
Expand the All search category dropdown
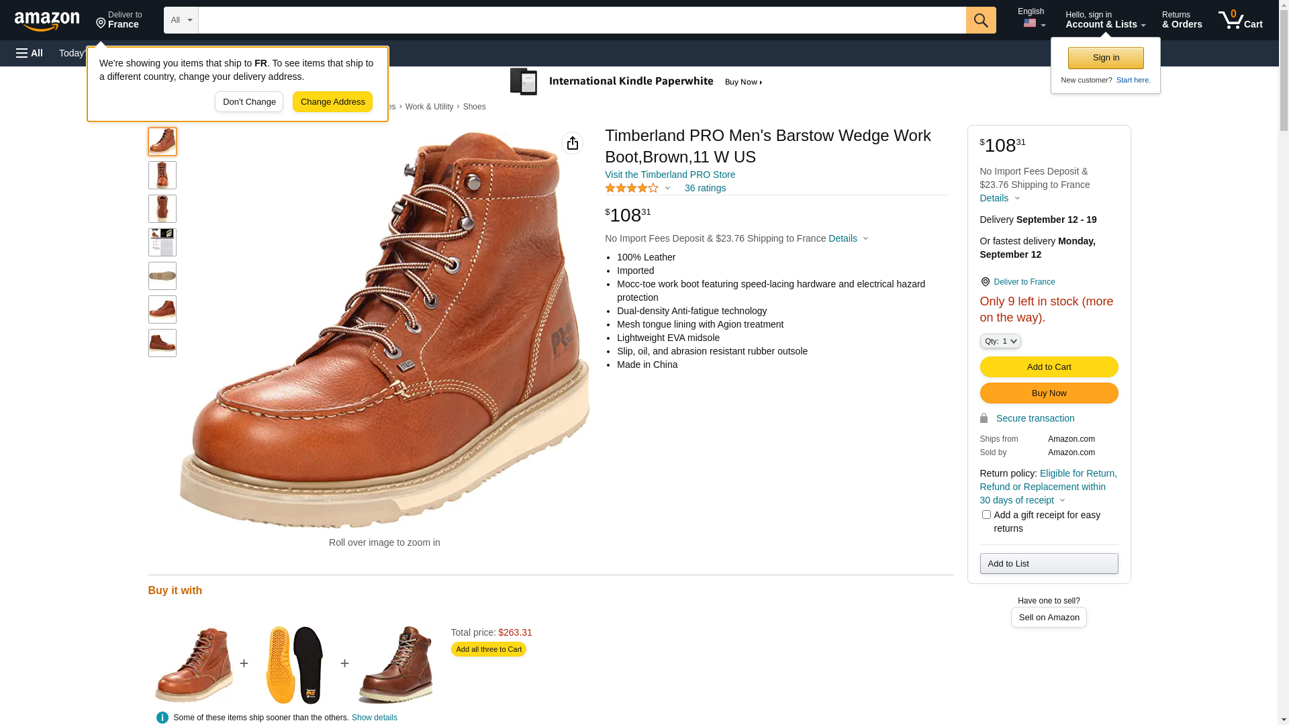[181, 20]
